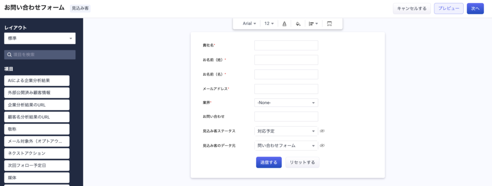This screenshot has height=186, width=492.
Task: Click the お名前（名） input field
Action: pos(286,74)
